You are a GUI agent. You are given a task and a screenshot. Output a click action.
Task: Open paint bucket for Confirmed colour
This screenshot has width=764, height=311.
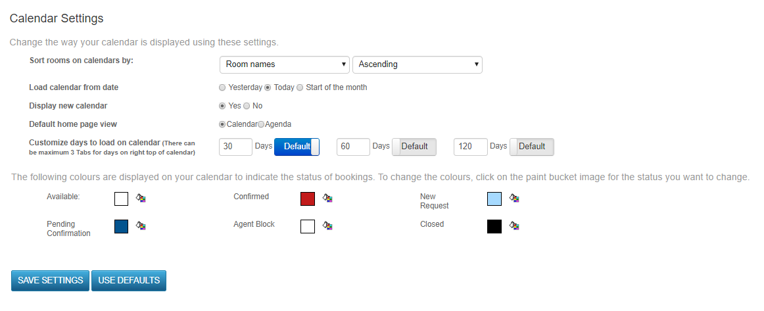point(327,198)
